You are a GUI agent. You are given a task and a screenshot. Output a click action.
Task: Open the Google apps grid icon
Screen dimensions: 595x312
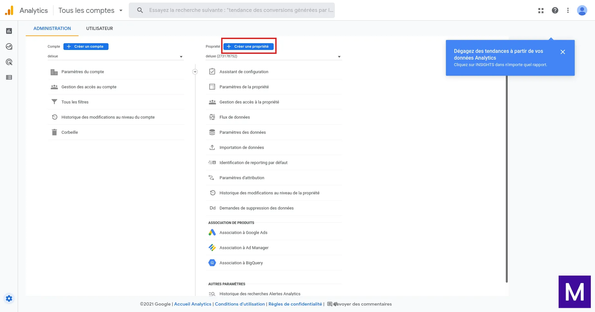click(x=541, y=10)
